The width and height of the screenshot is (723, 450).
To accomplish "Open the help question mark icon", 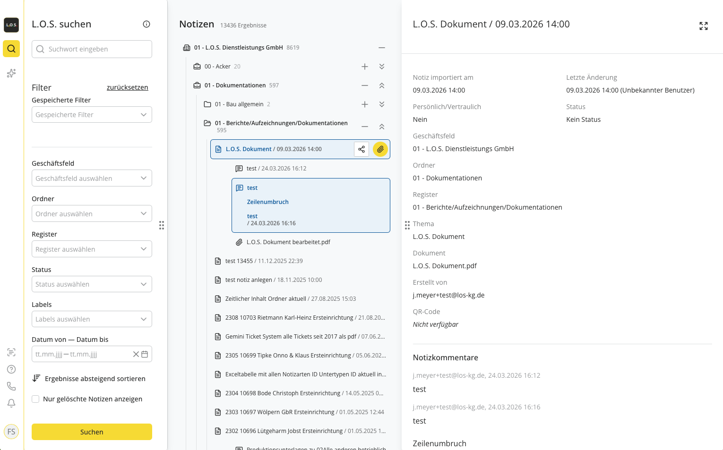I will point(11,369).
